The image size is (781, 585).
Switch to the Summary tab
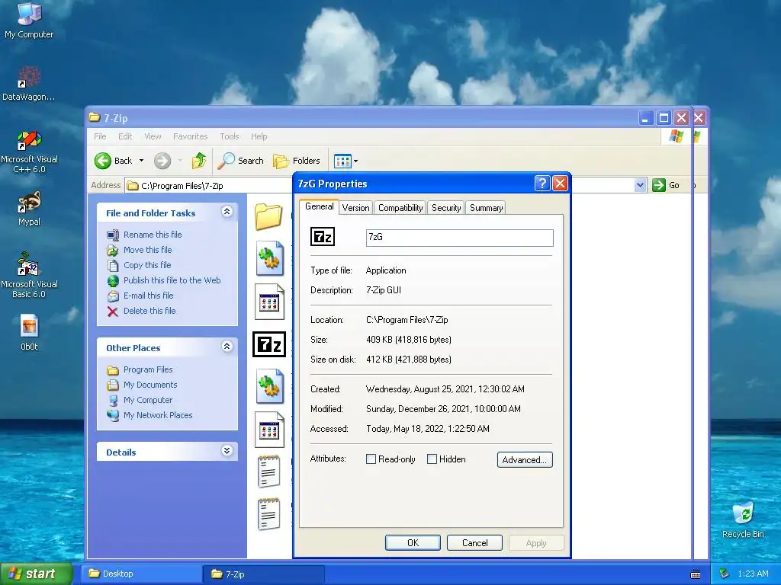point(486,208)
